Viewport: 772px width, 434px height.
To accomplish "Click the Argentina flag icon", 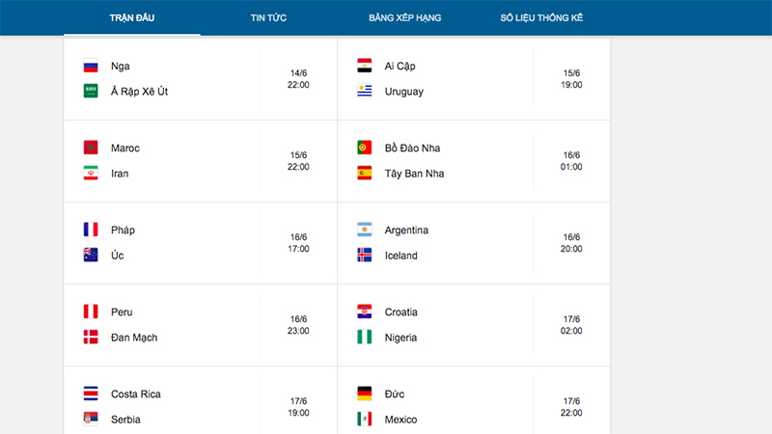I will coord(365,231).
